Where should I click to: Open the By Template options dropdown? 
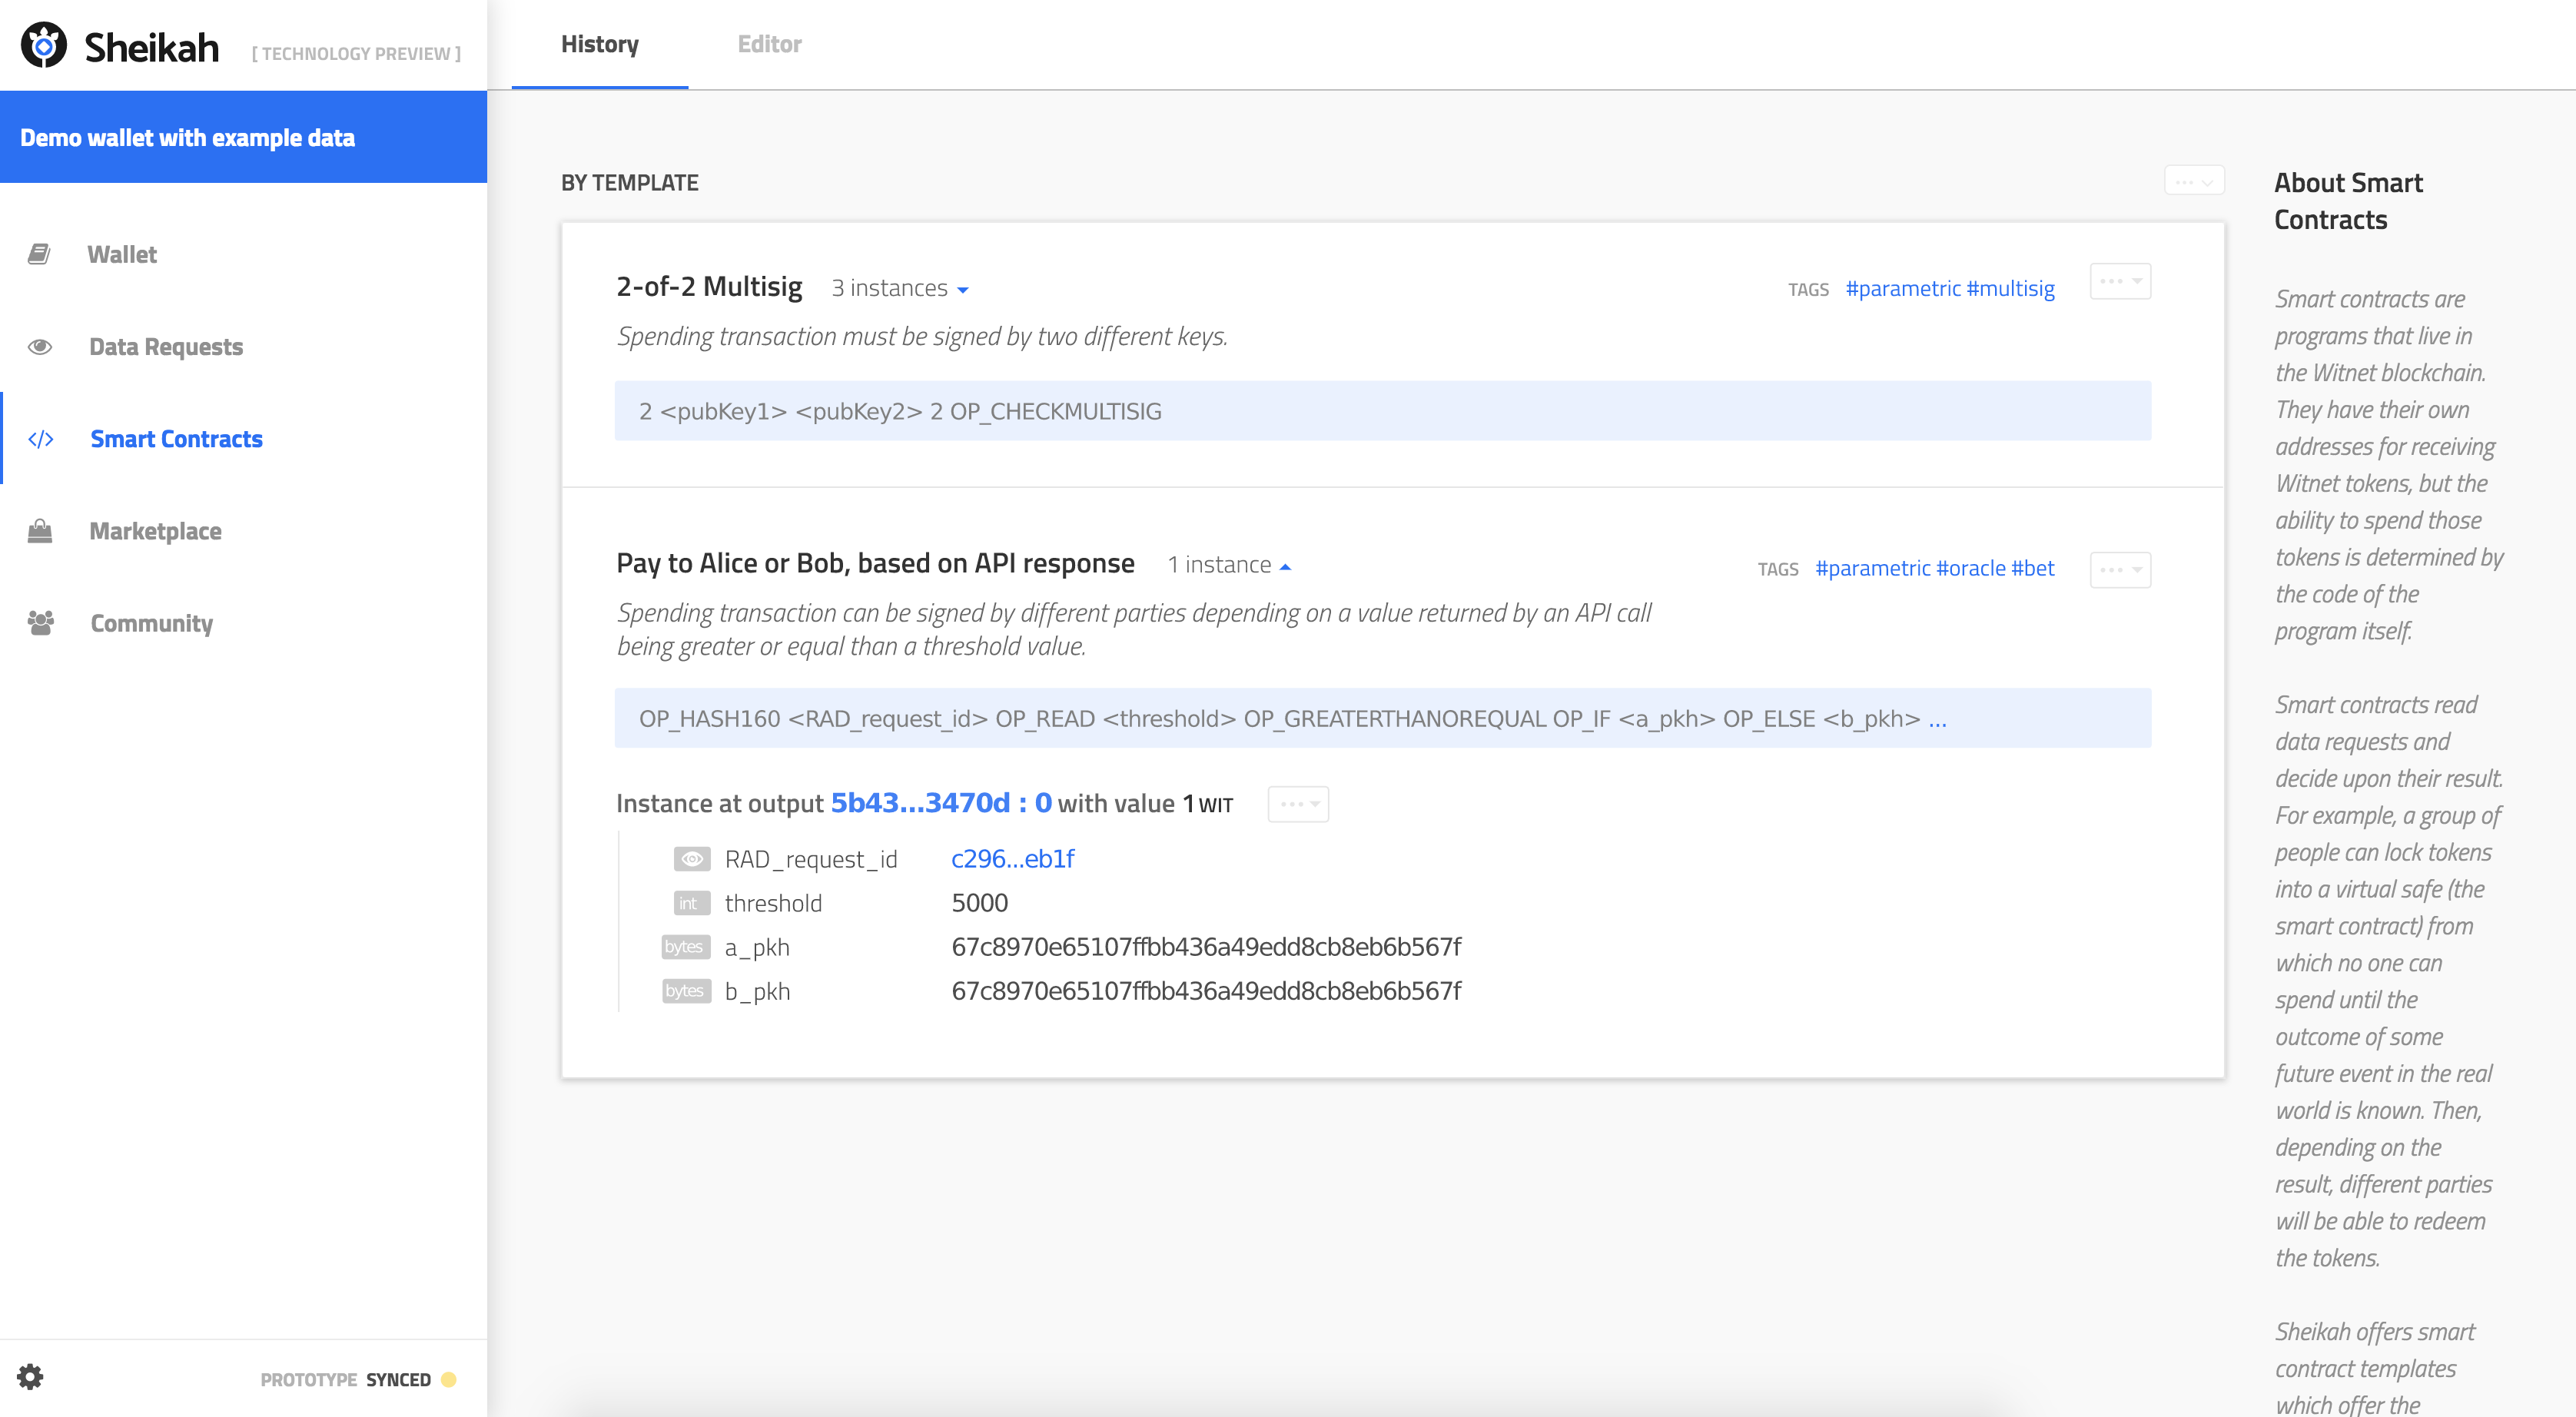2194,181
